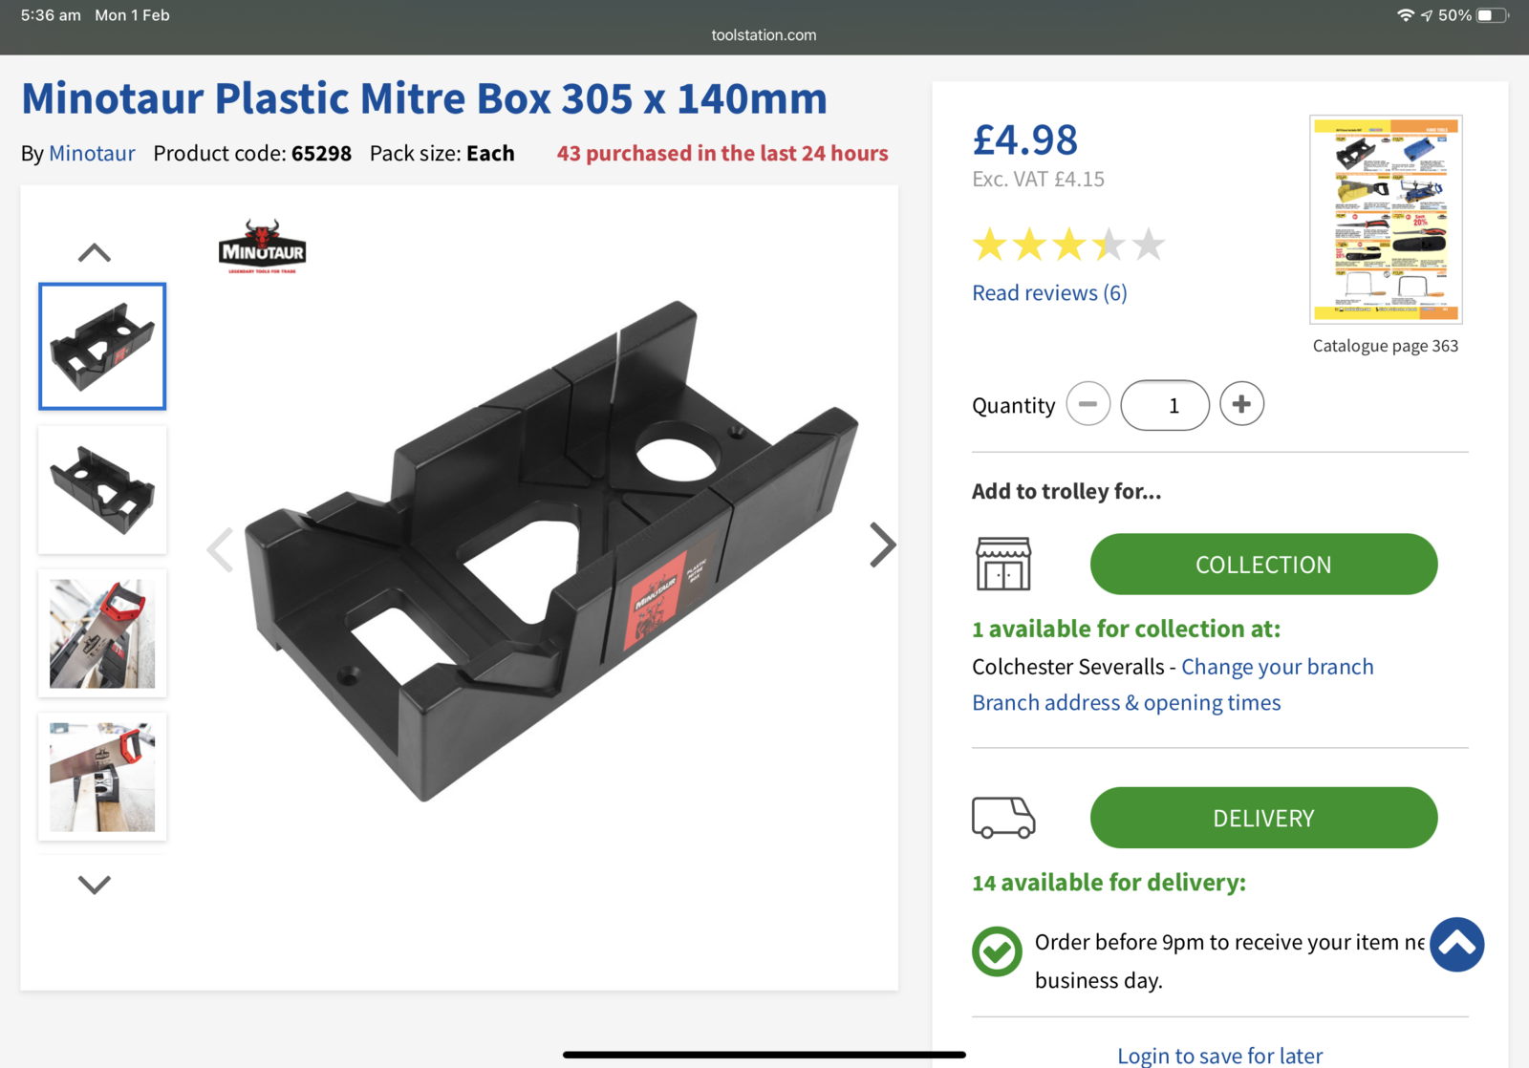Increase quantity with the plus button
This screenshot has width=1529, height=1068.
pos(1241,404)
